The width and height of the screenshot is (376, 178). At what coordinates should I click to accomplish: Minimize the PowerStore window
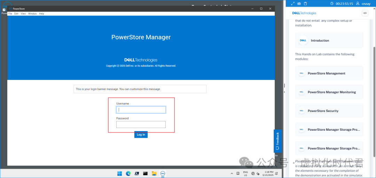(252, 9)
